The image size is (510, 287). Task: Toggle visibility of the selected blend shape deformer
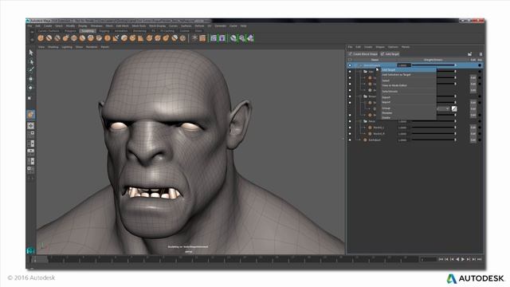coord(350,65)
